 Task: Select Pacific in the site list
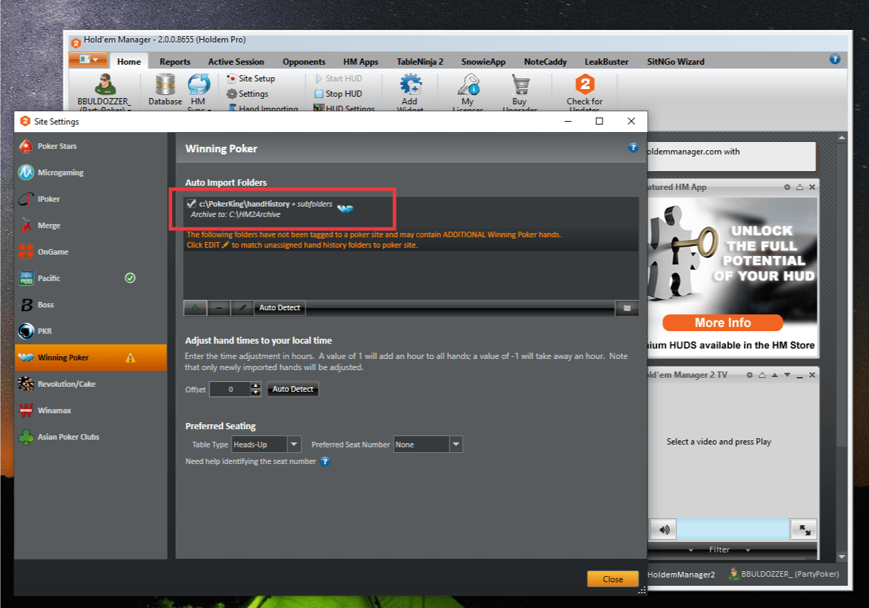(49, 278)
